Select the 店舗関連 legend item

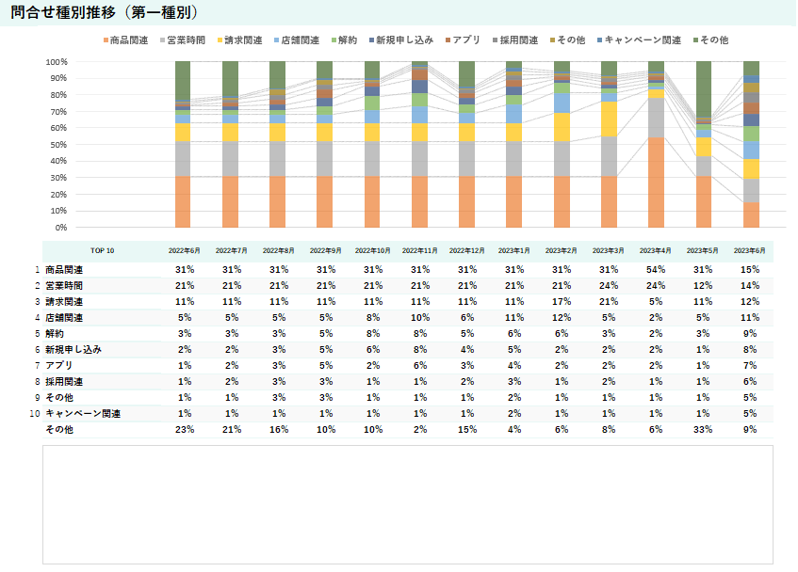(x=298, y=40)
